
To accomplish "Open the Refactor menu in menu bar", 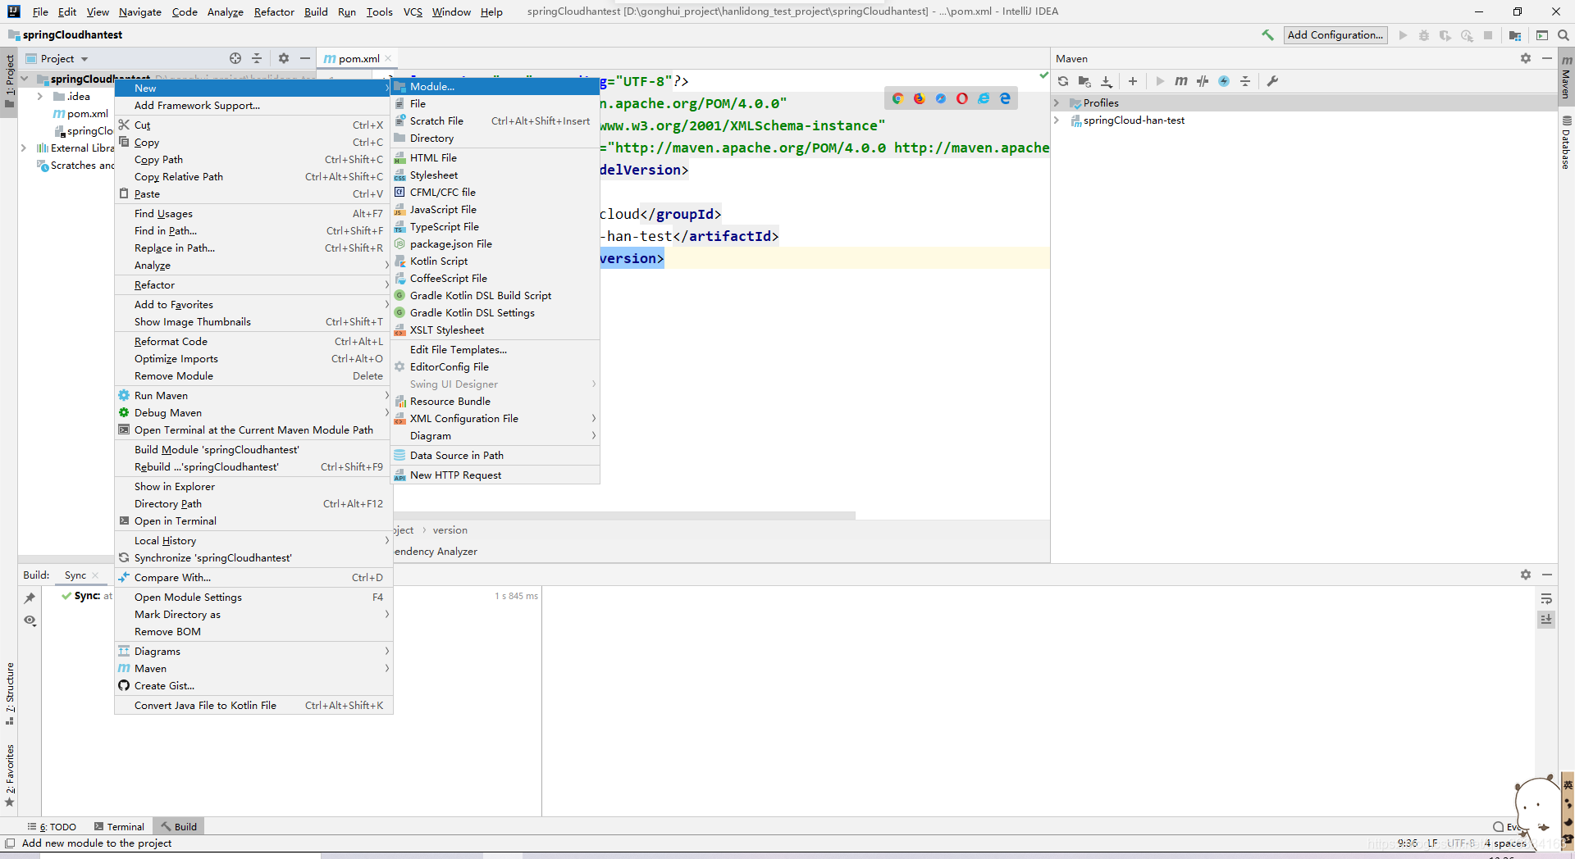I will [274, 11].
